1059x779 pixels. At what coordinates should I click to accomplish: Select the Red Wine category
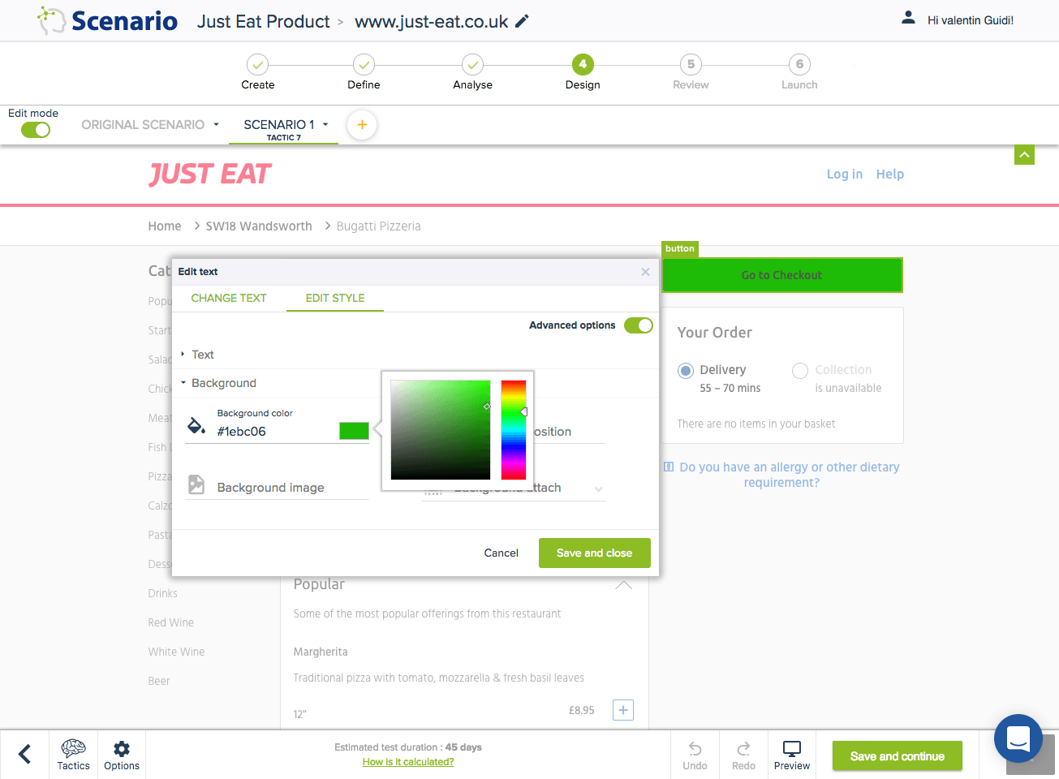[x=170, y=622]
